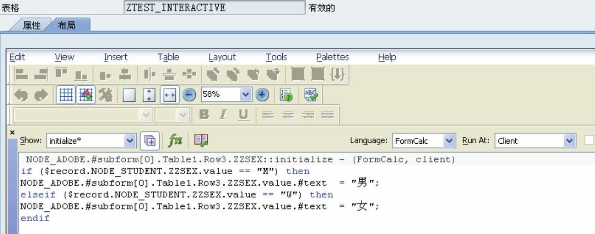The image size is (595, 234).
Task: Open the Insert menu
Action: pos(116,57)
